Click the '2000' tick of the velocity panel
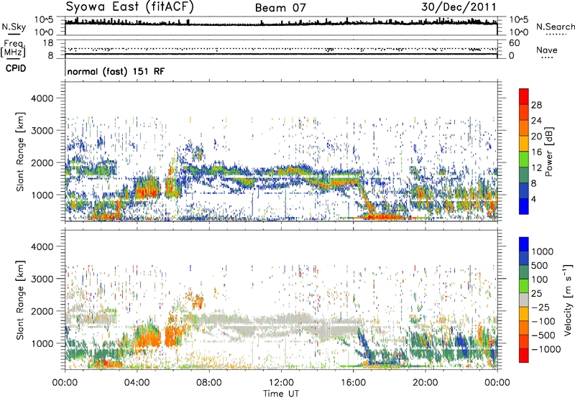The image size is (575, 398). 42,311
